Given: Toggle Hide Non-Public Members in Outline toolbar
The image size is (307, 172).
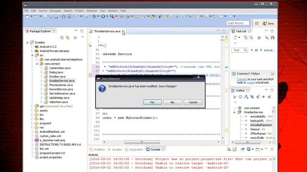Looking at the screenshot, I should click(263, 97).
